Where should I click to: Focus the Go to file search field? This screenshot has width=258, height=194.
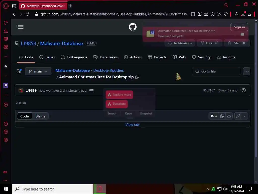click(x=216, y=71)
